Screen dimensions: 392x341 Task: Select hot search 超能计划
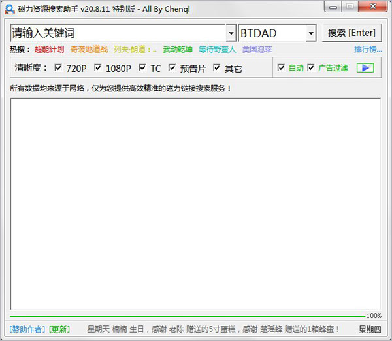[49, 49]
